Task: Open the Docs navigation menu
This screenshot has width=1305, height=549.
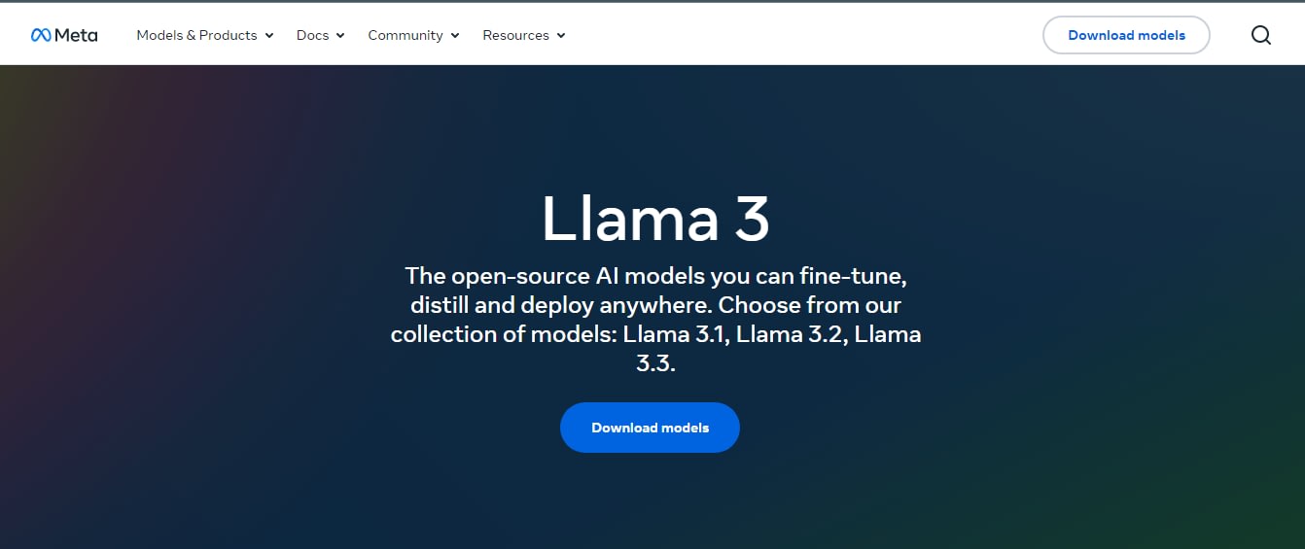Action: pos(312,35)
